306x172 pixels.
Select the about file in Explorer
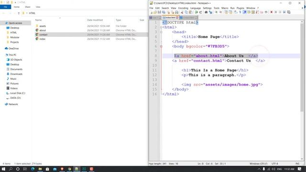coord(43,30)
